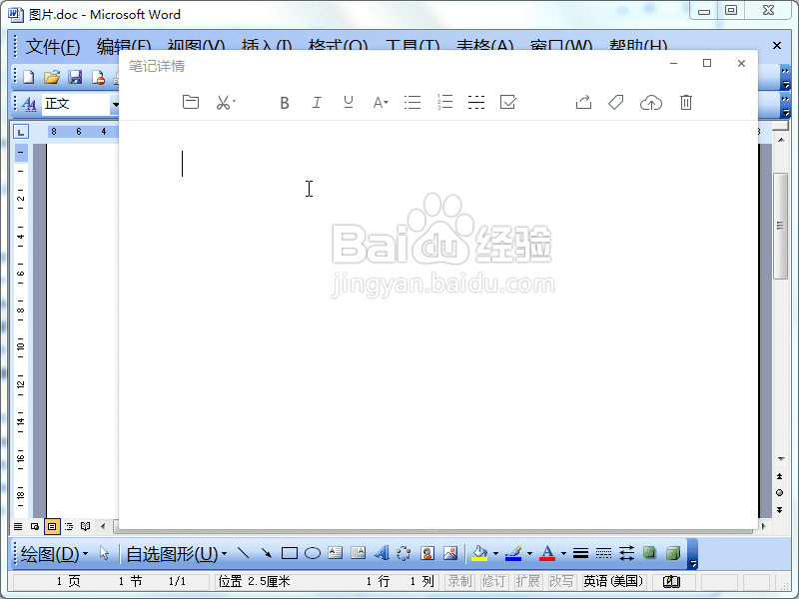
Task: Open fill color dropdown arrow
Action: point(495,553)
